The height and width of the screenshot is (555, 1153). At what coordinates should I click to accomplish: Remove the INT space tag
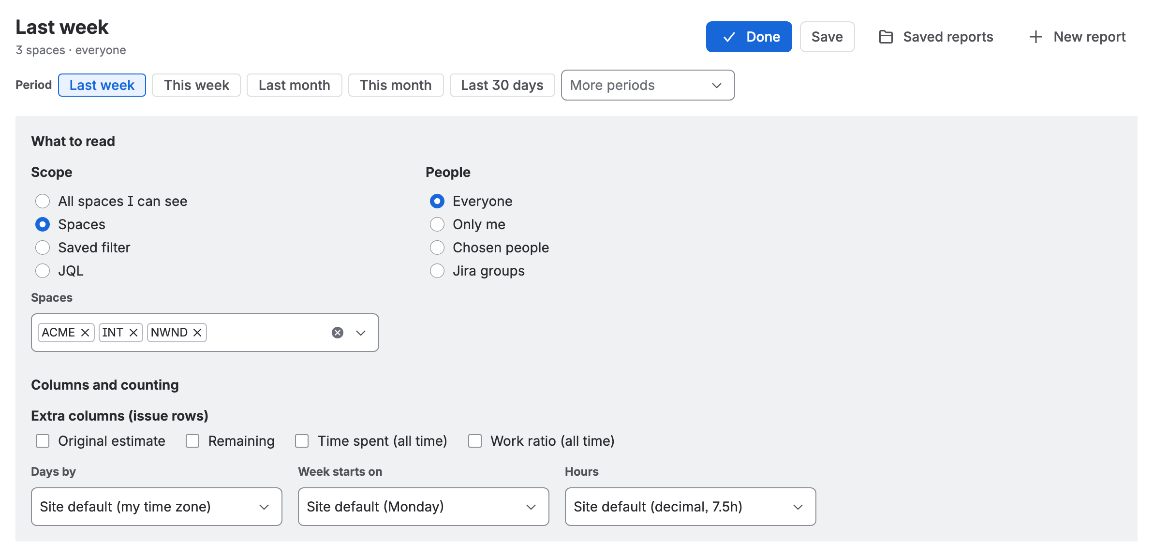click(133, 333)
